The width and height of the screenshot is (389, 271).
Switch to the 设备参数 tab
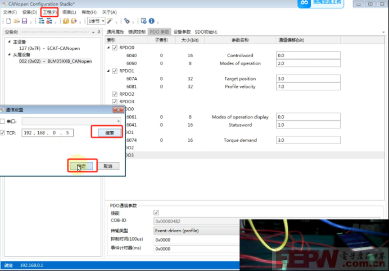pos(182,32)
